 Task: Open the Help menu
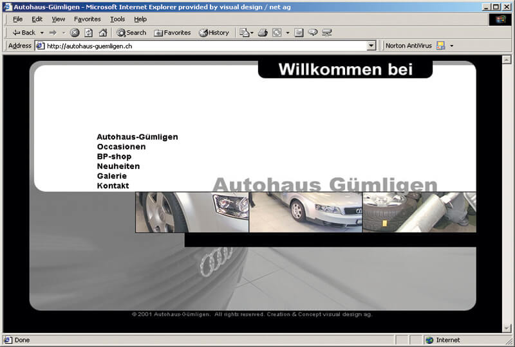click(x=140, y=19)
